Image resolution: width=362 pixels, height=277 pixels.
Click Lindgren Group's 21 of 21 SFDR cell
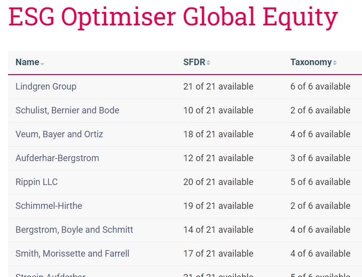[x=218, y=87]
